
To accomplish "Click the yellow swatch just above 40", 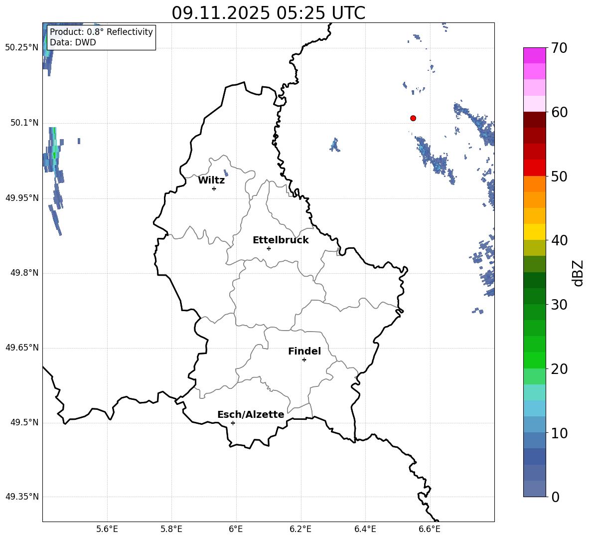I will (x=534, y=232).
